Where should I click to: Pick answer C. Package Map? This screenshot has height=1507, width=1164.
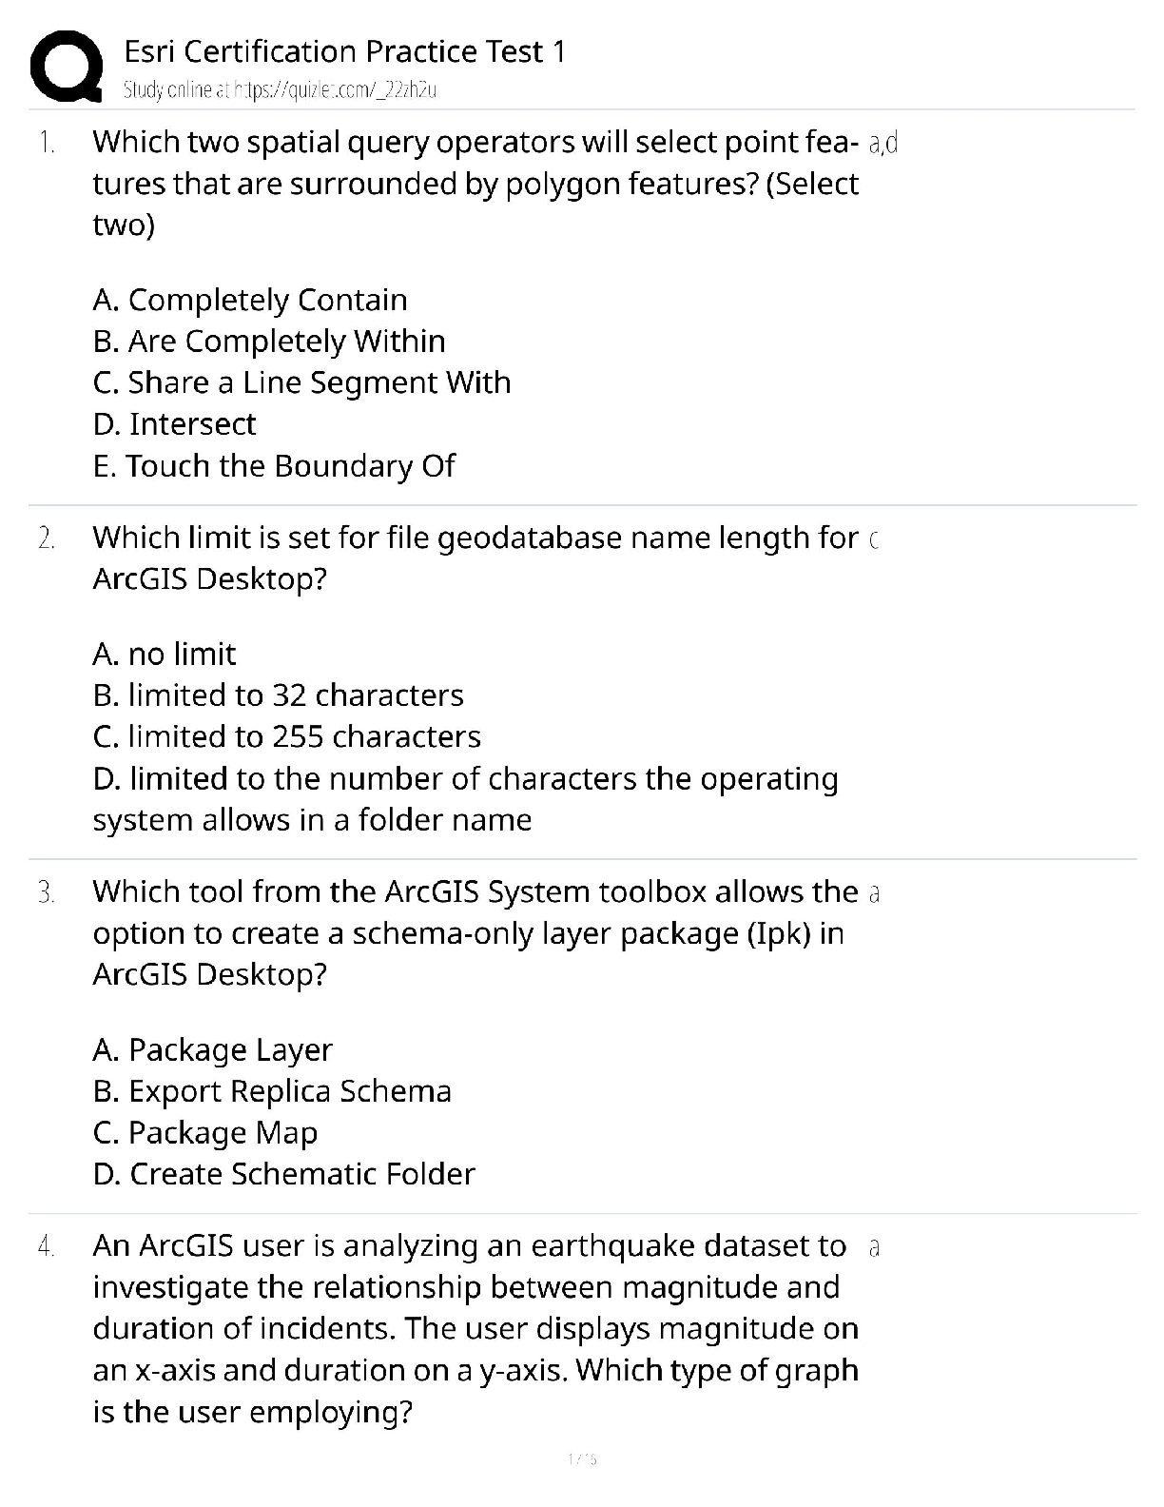(205, 1133)
